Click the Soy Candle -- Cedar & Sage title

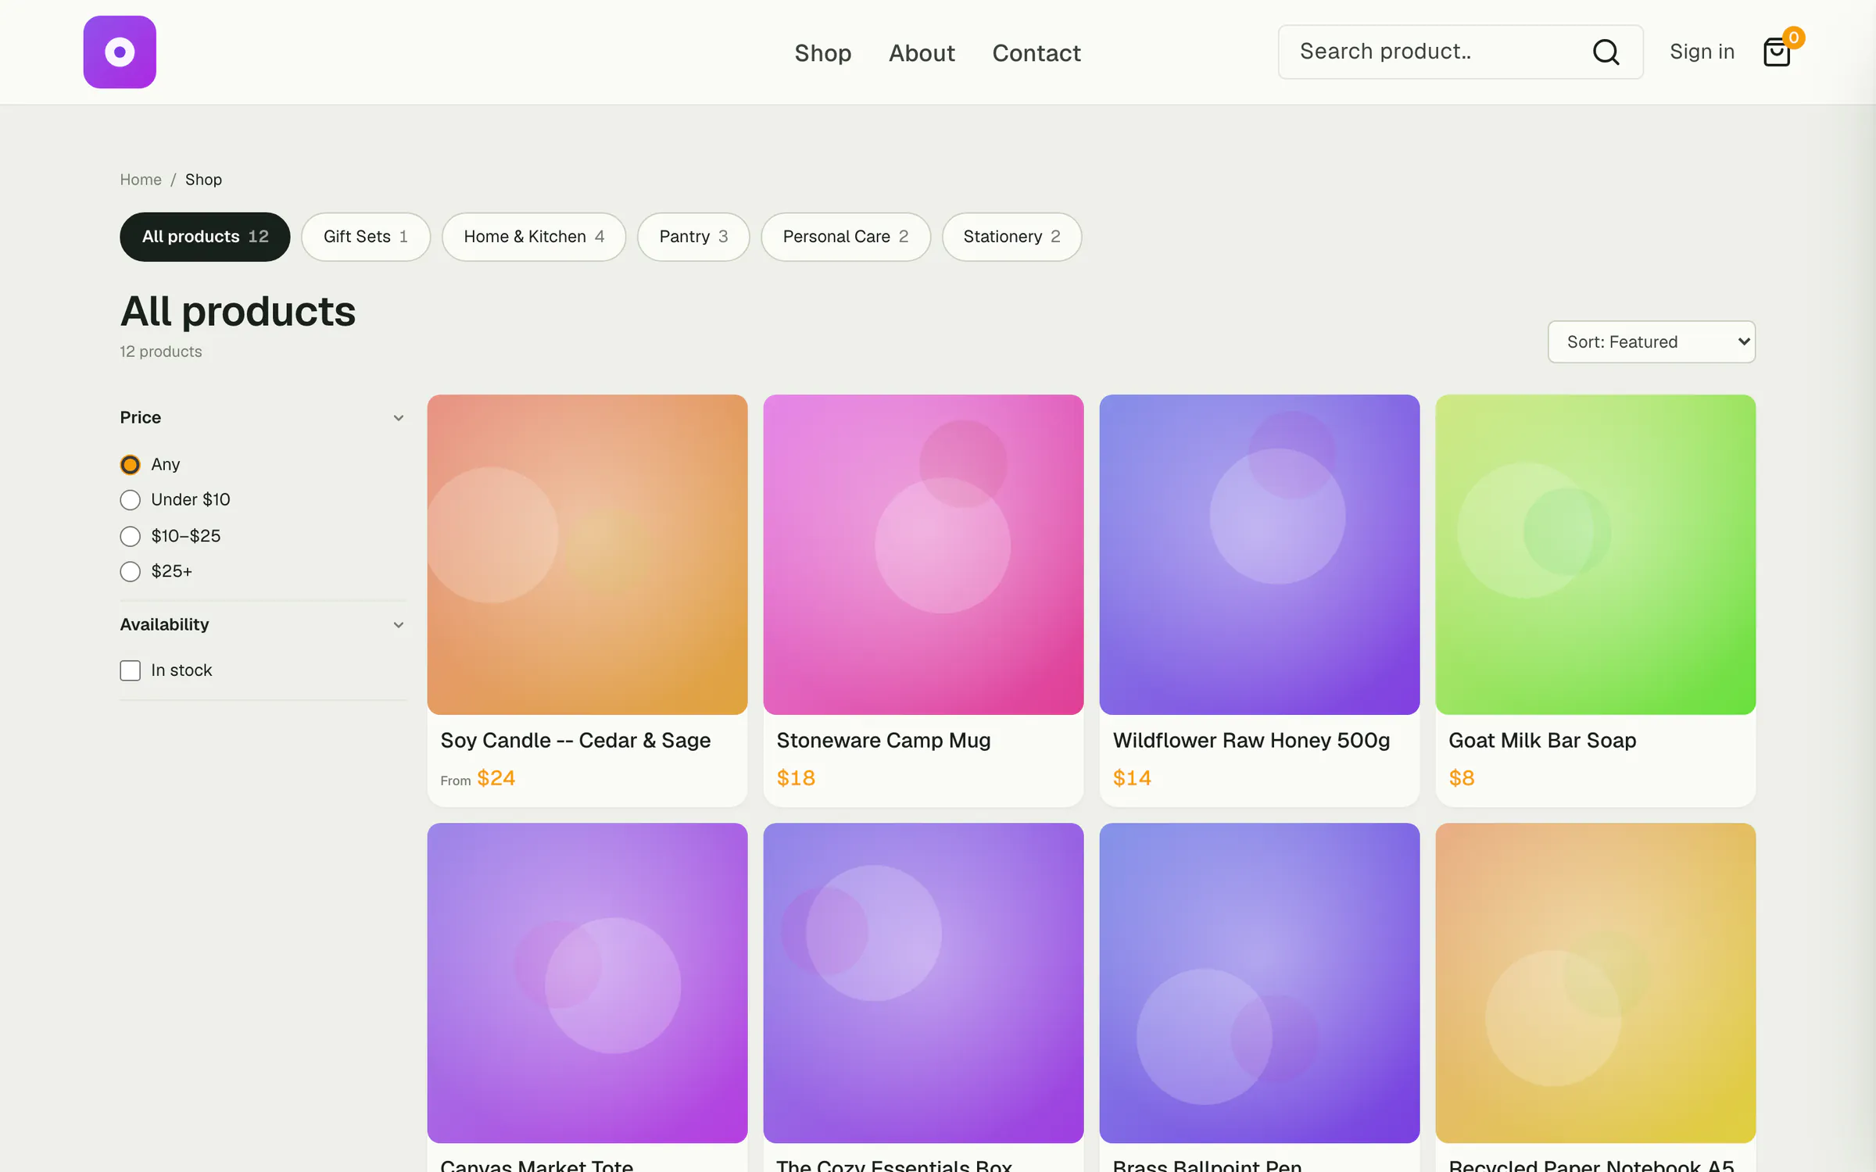[575, 740]
